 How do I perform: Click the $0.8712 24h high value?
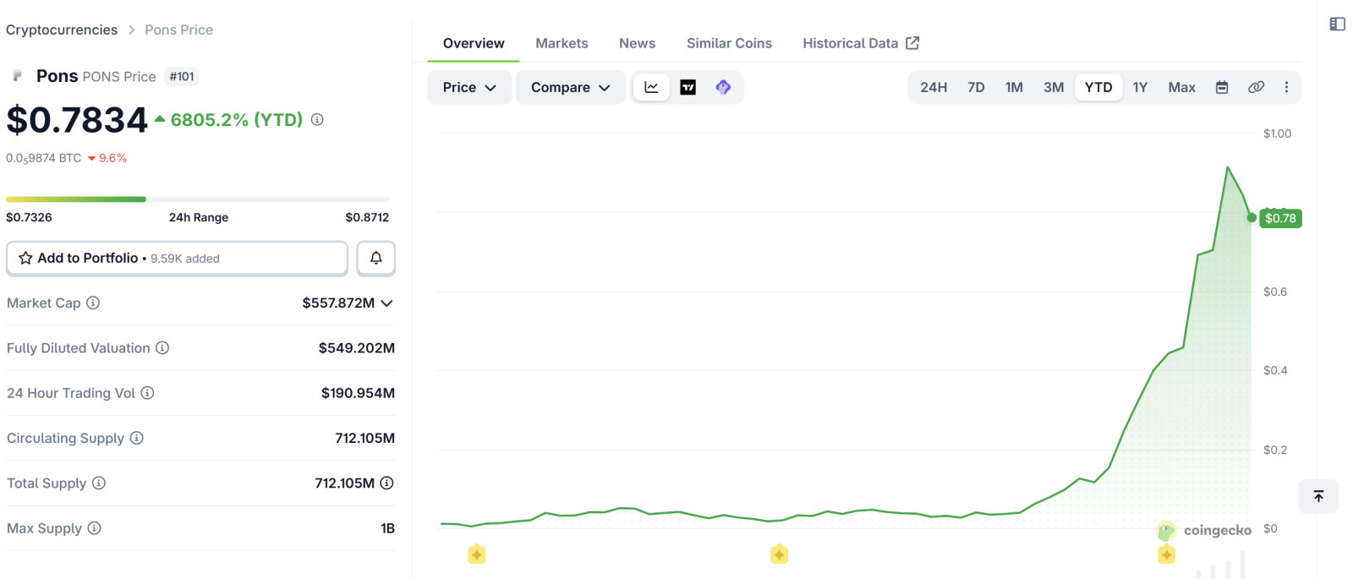(367, 217)
